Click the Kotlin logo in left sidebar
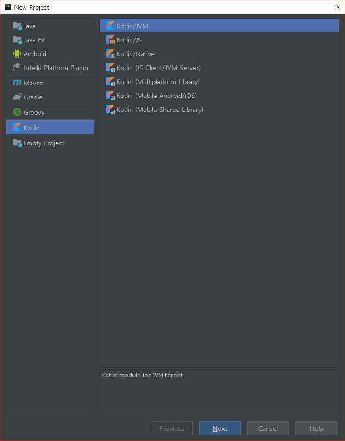The height and width of the screenshot is (441, 345). [x=17, y=127]
